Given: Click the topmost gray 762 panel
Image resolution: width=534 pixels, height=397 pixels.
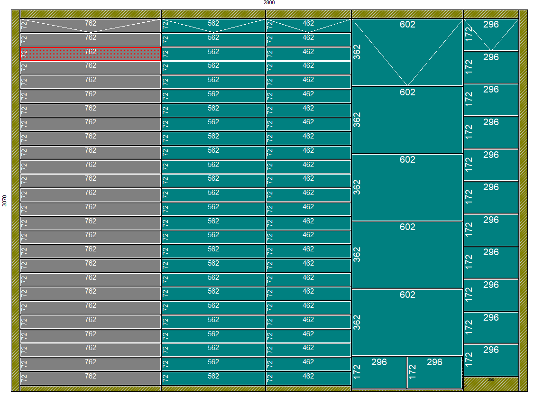Looking at the screenshot, I should [x=90, y=26].
